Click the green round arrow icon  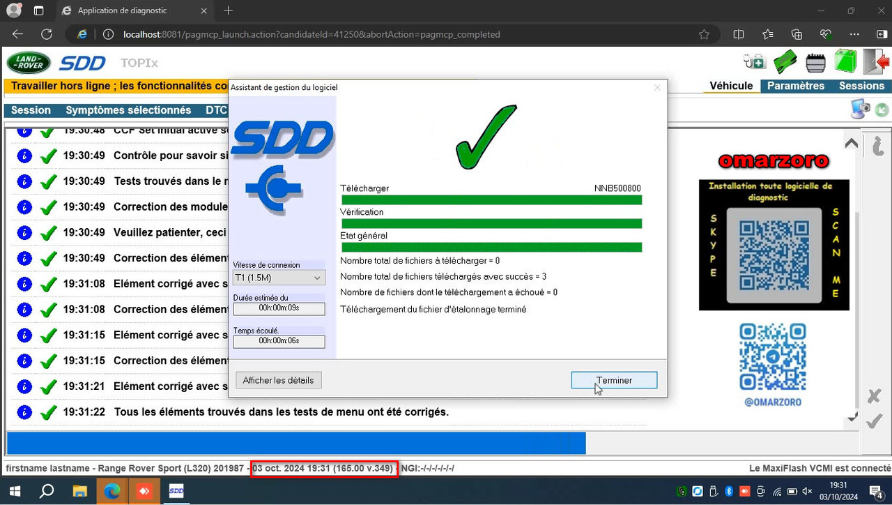[882, 110]
